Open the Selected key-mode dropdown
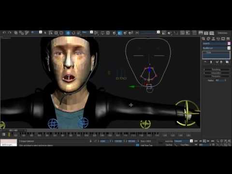 183,141
